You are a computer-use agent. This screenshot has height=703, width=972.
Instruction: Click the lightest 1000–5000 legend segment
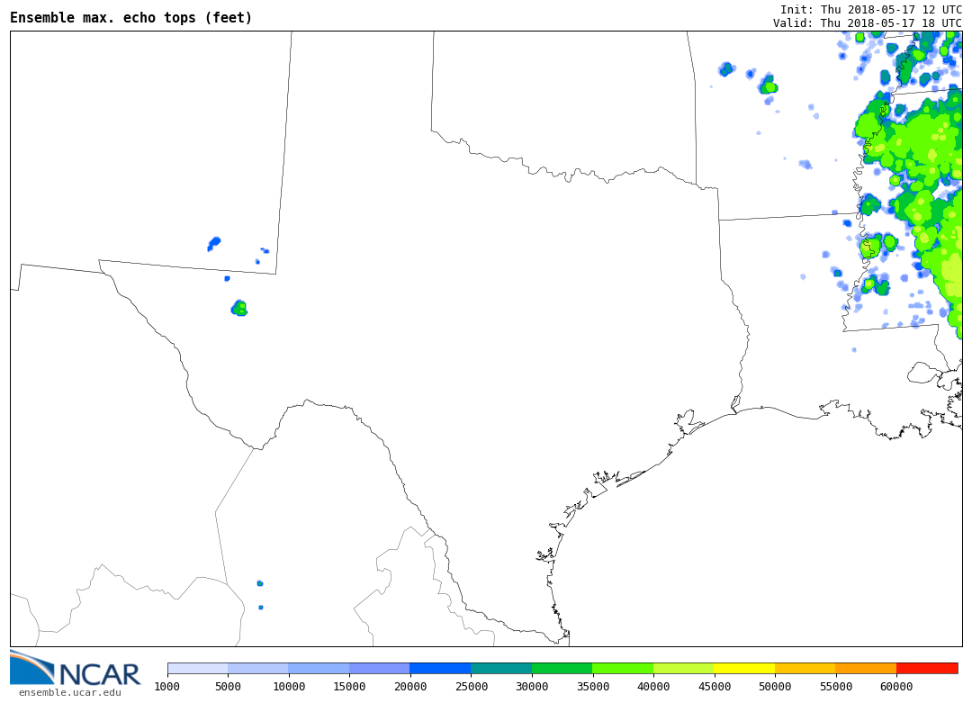click(197, 668)
